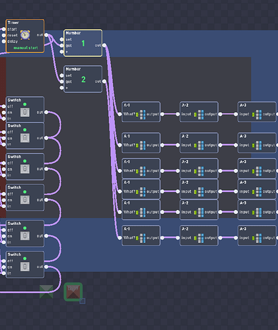Image resolution: width=278 pixels, height=330 pixels.
Task: Click the green-framed red pyramid icon
Action: [73, 292]
